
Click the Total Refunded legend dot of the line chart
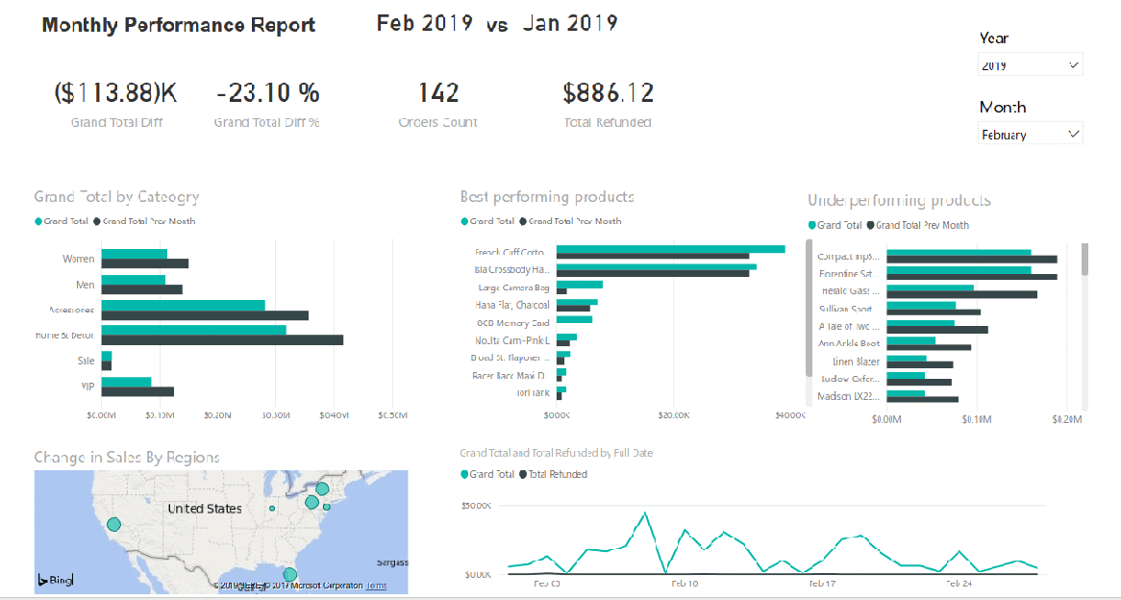point(523,474)
